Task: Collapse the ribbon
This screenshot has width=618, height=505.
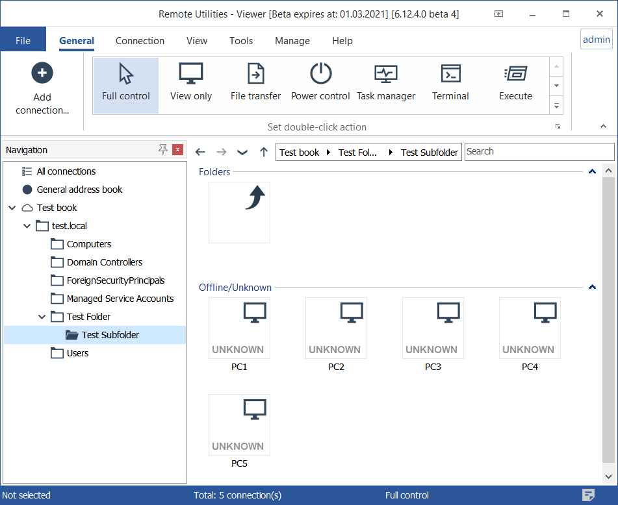Action: click(603, 127)
